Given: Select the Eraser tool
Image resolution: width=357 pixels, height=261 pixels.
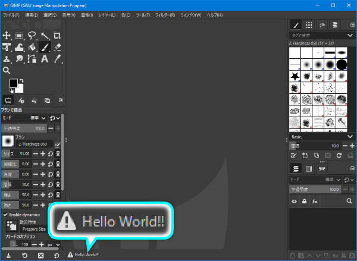Looking at the screenshot, I should coord(57,48).
